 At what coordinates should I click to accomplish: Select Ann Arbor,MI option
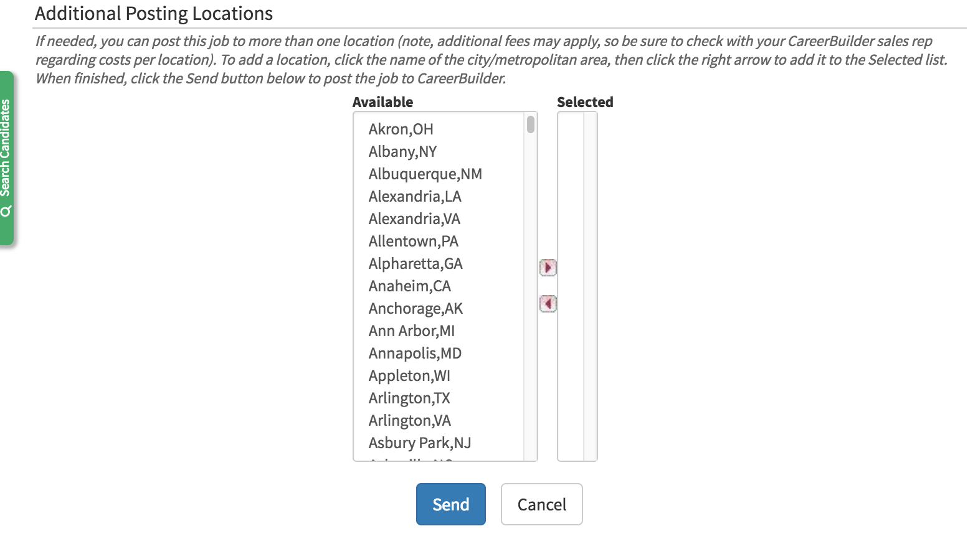[411, 331]
